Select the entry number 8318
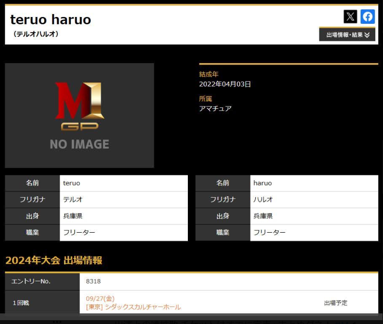Screen dimensions: 383x324 click(x=93, y=281)
